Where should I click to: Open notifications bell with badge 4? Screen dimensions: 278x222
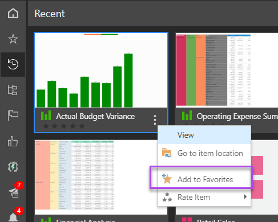14,216
